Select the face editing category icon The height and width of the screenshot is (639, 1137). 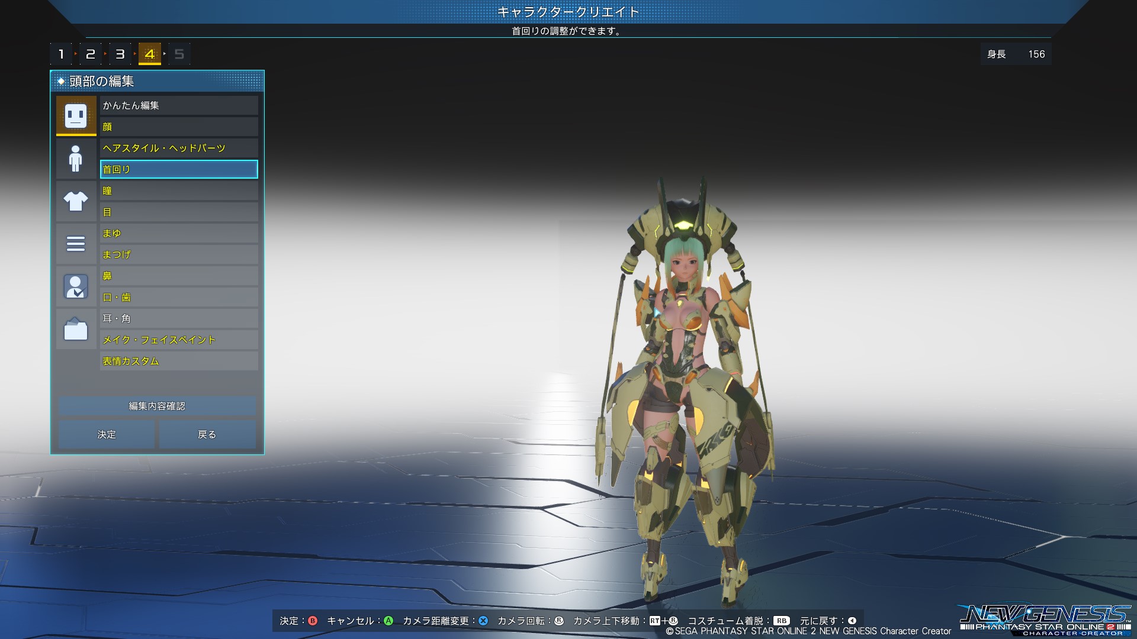tap(76, 115)
